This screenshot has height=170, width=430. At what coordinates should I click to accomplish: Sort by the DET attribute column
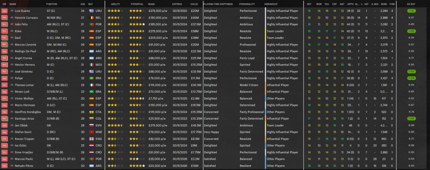click(x=309, y=4)
